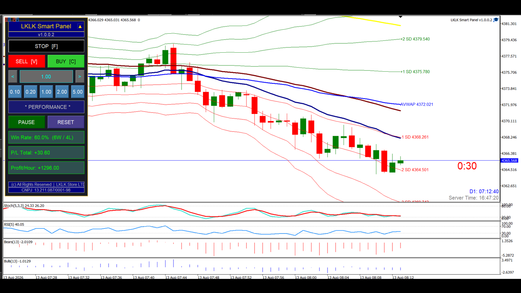Click the current price label 4365.568
The image size is (521, 293).
click(x=509, y=161)
